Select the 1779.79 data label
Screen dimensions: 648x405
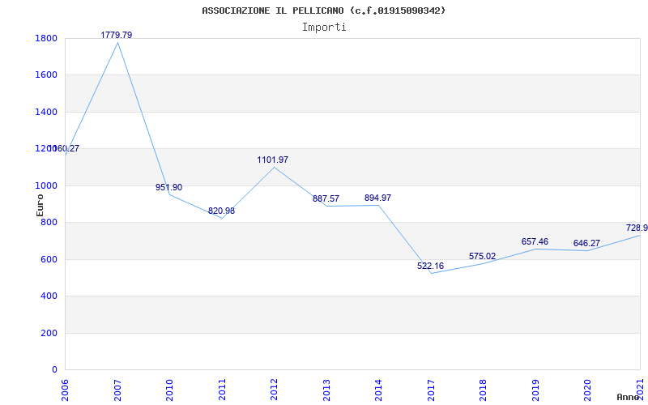click(117, 35)
